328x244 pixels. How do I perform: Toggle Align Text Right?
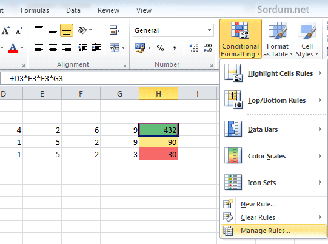tap(67, 48)
